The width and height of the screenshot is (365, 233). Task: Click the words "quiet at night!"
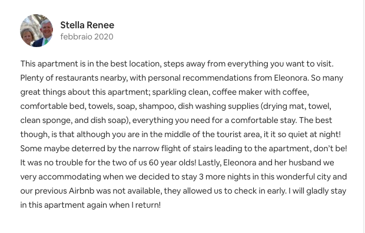click(314, 134)
